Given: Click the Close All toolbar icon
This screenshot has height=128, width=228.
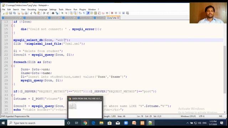Looking at the screenshot, I should point(22,13).
